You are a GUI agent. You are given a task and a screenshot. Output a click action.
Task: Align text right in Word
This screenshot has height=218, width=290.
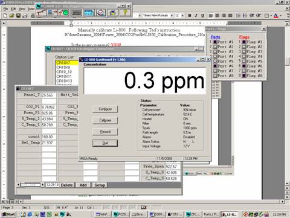[x=224, y=16]
